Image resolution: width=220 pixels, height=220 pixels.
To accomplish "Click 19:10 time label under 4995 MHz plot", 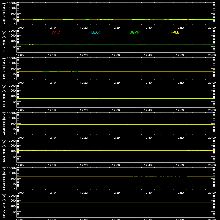I will 52,165.
